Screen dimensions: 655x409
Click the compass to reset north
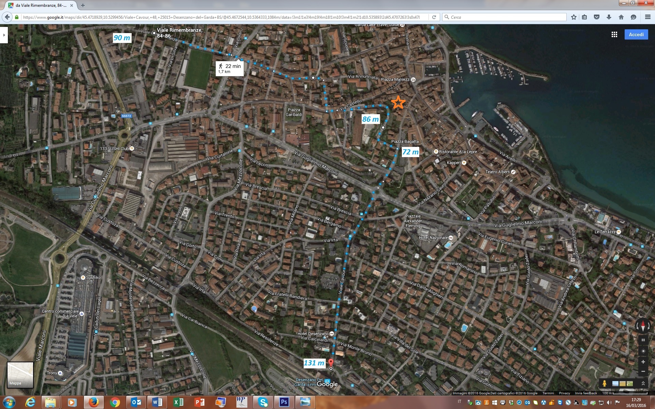tap(643, 326)
